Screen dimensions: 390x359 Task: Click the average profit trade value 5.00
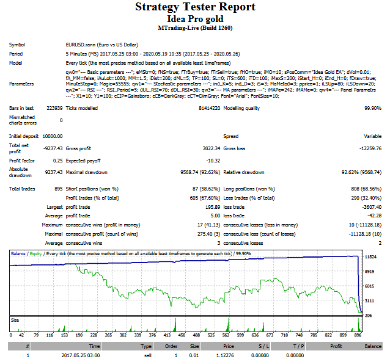coord(215,216)
